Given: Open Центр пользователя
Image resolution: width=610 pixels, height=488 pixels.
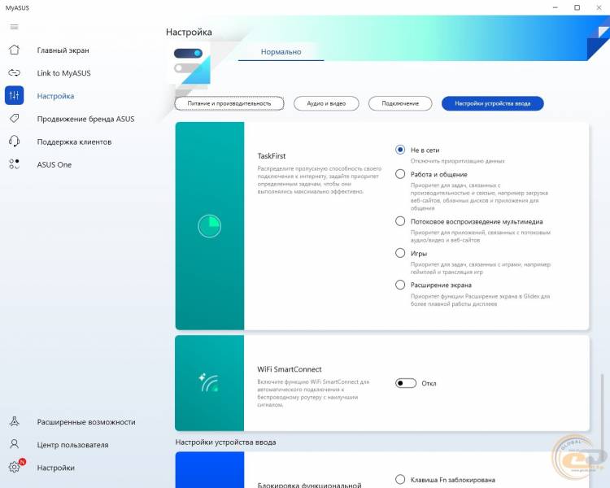Looking at the screenshot, I should tap(72, 445).
